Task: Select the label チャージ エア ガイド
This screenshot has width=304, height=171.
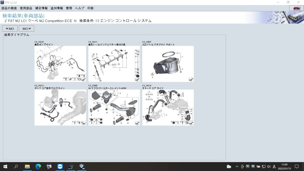Action: [153, 88]
